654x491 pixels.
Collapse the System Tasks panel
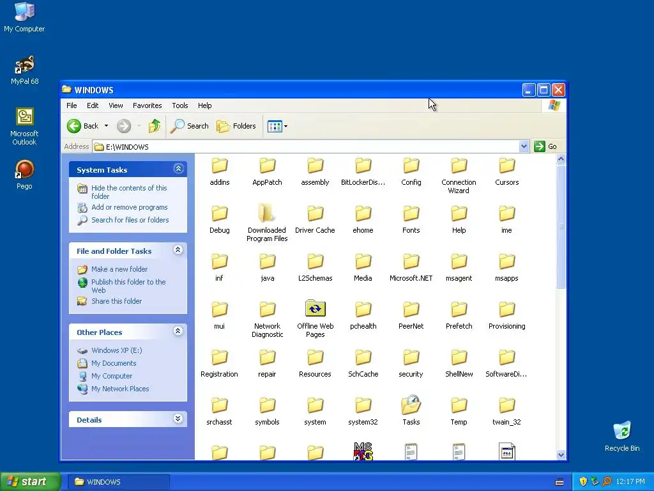click(x=178, y=169)
